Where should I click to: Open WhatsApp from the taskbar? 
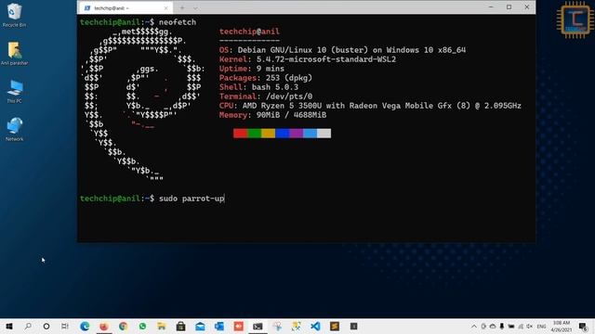142,326
